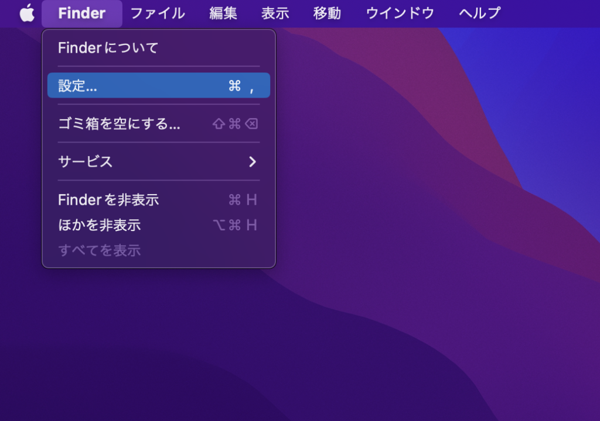The height and width of the screenshot is (421, 600).
Task: Select the highlighted 設定... menu item
Action: click(159, 85)
